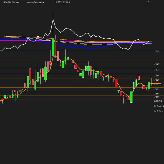
Task: Click the "munafasutra.in" site label
Action: click(36, 2)
